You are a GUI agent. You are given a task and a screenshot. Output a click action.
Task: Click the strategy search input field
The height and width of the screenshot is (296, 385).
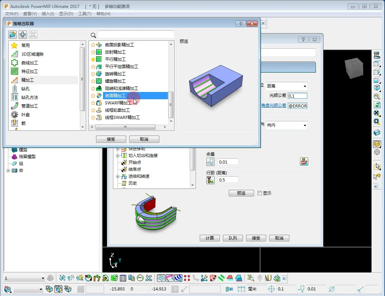tap(136, 35)
